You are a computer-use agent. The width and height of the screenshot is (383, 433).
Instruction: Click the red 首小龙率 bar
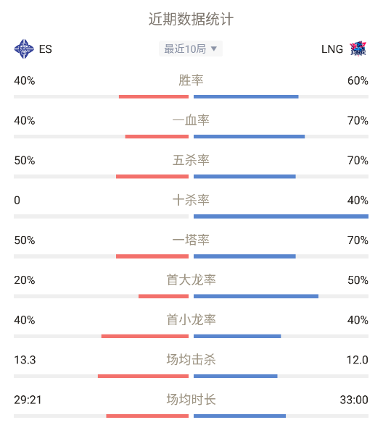(145, 336)
